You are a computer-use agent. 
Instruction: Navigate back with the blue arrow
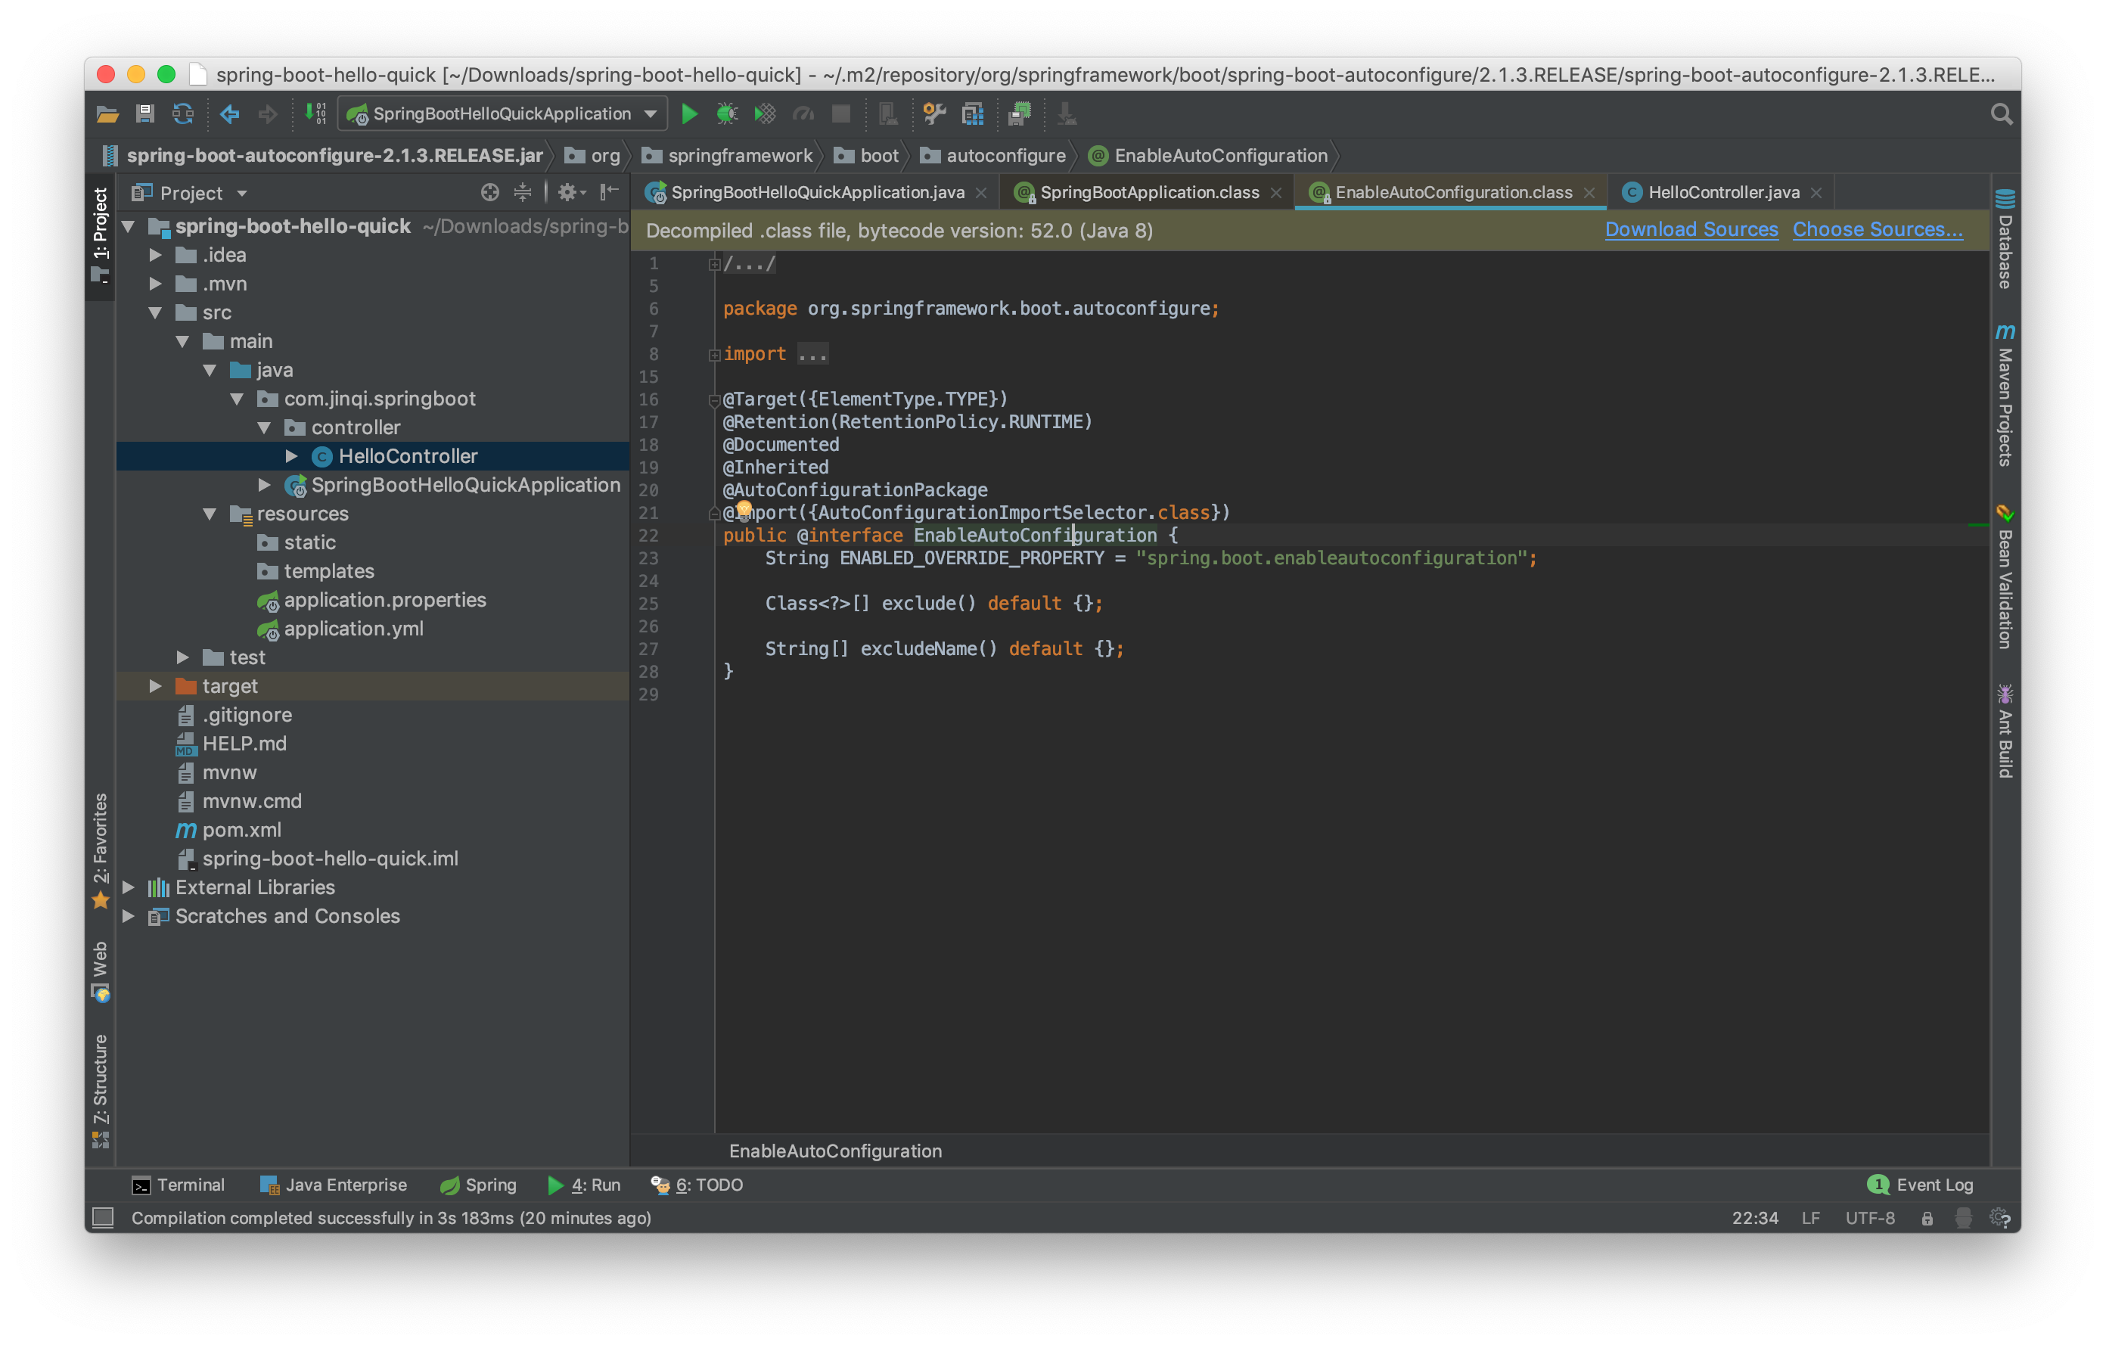(x=230, y=113)
